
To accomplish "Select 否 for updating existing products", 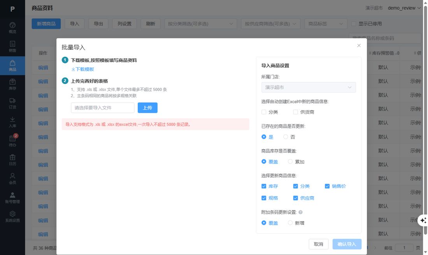I will pos(286,137).
